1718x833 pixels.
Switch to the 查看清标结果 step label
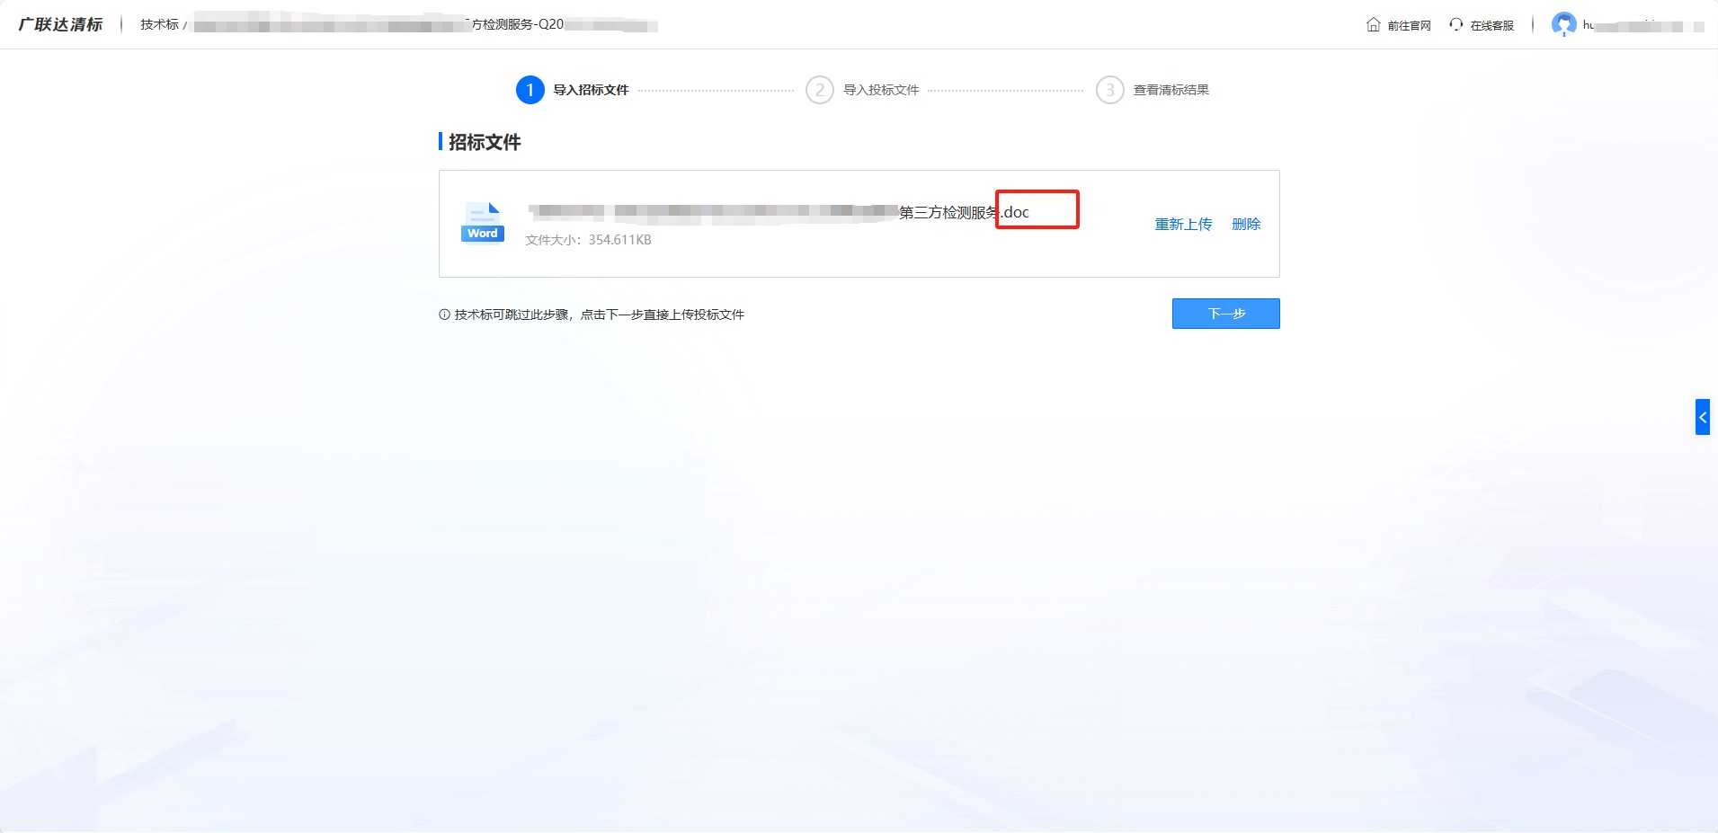1171,90
